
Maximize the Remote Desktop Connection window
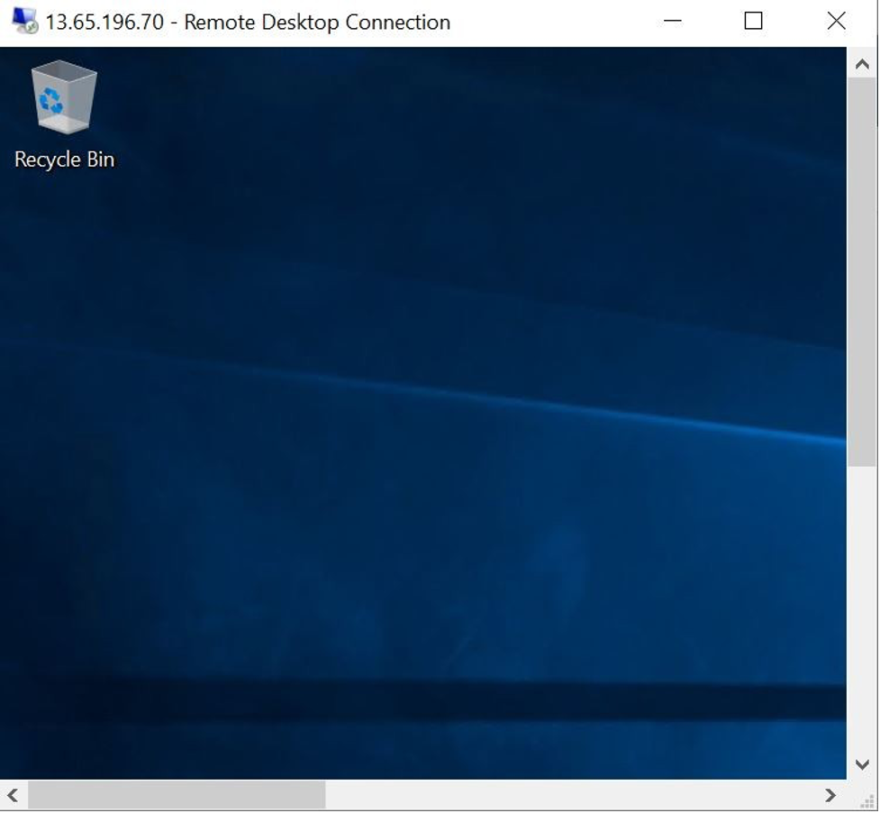(753, 21)
